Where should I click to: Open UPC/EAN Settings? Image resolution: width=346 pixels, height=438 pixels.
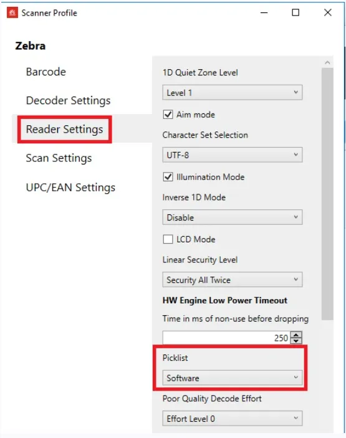[x=70, y=188]
